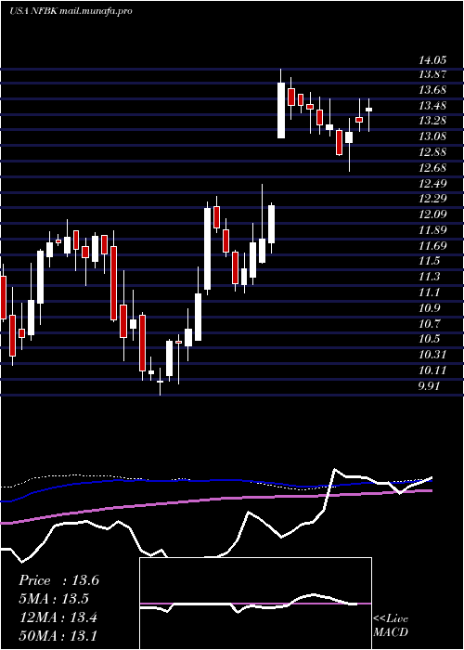This screenshot has width=464, height=650.
Task: Select the 11.3 price axis label
Action: tap(429, 277)
